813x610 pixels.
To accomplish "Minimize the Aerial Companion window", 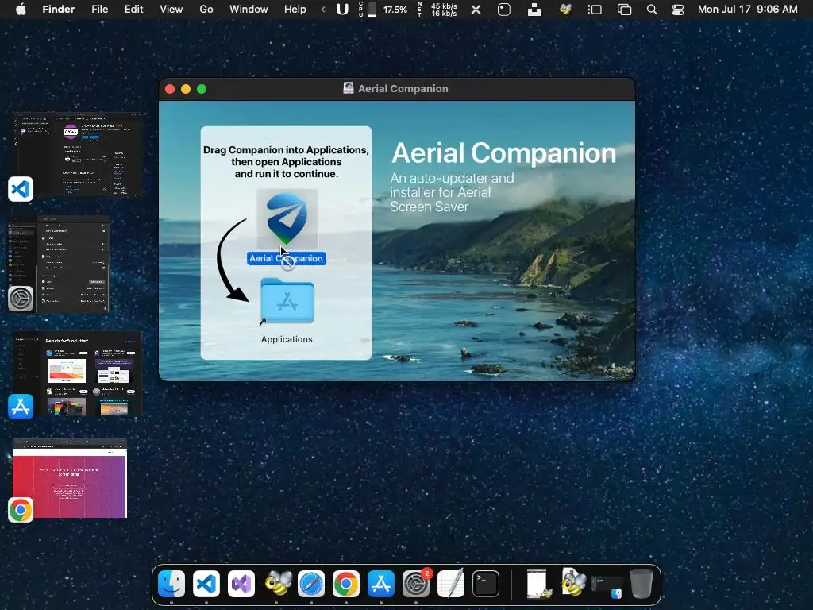I will click(x=186, y=89).
